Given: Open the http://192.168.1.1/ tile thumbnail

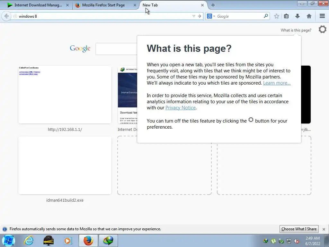Looking at the screenshot, I should pyautogui.click(x=65, y=95).
